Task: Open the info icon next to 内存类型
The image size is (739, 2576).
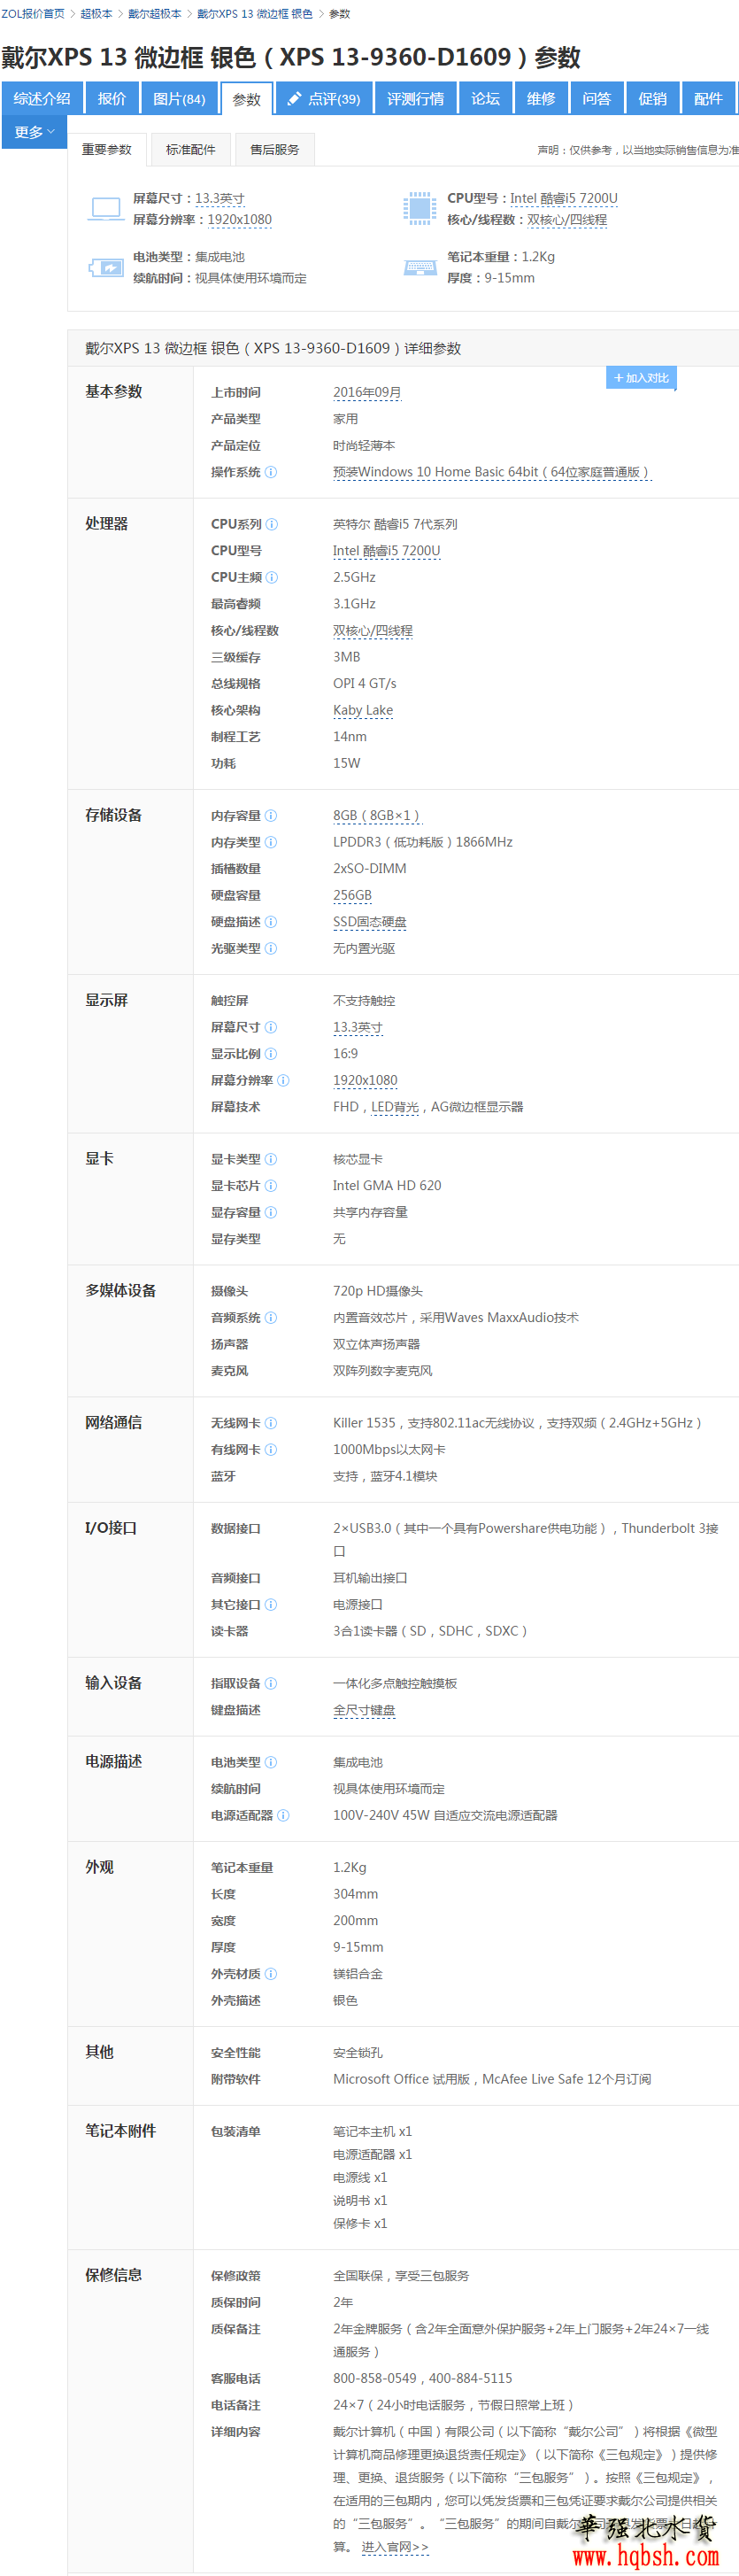Action: tap(271, 842)
